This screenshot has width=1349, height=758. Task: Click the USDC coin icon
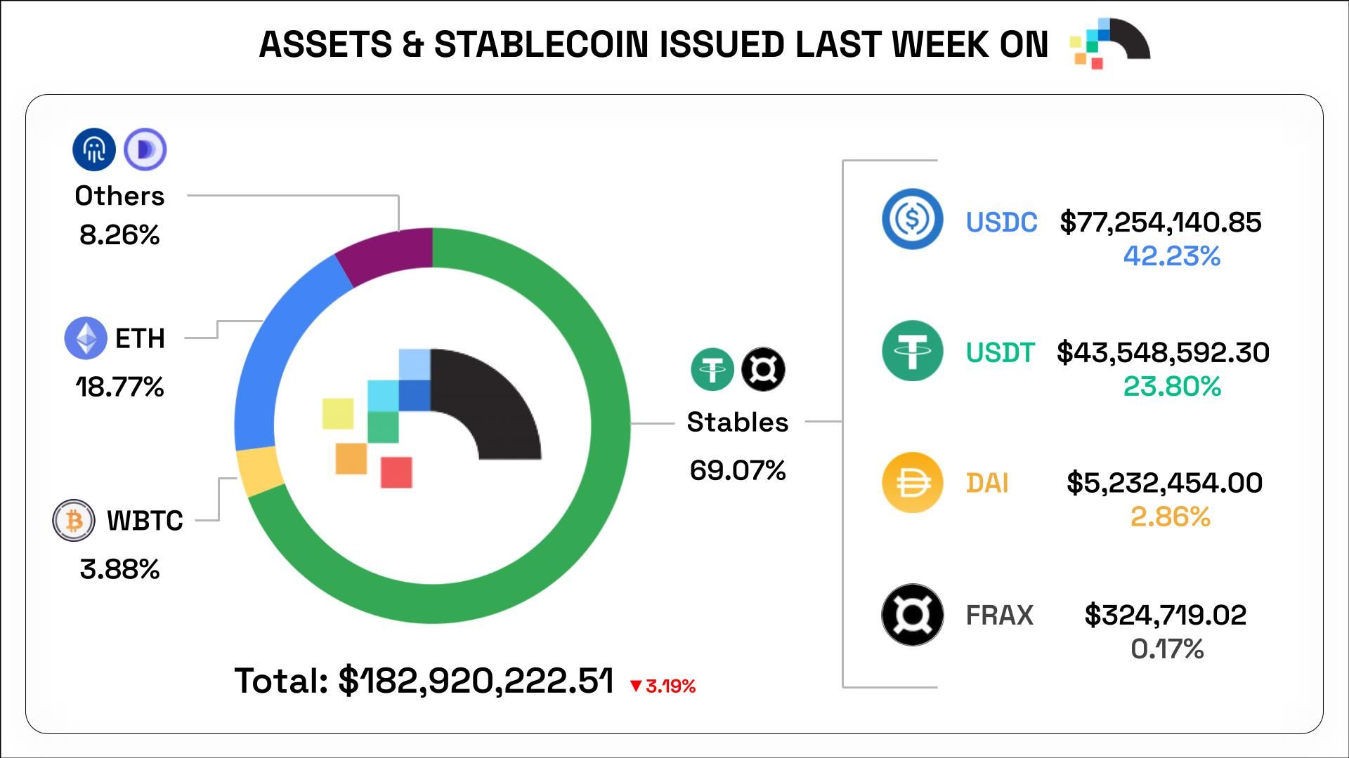click(x=912, y=219)
